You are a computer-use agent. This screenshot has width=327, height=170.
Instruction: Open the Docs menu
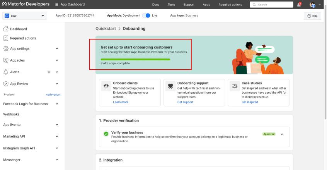[x=155, y=5]
